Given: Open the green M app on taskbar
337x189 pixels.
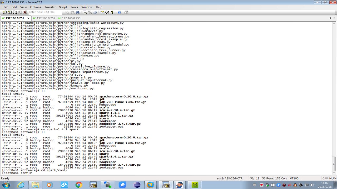Looking at the screenshot, I should pos(195,185).
